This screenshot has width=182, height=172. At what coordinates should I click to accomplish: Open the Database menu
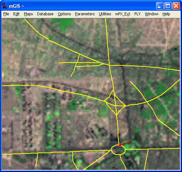click(45, 14)
